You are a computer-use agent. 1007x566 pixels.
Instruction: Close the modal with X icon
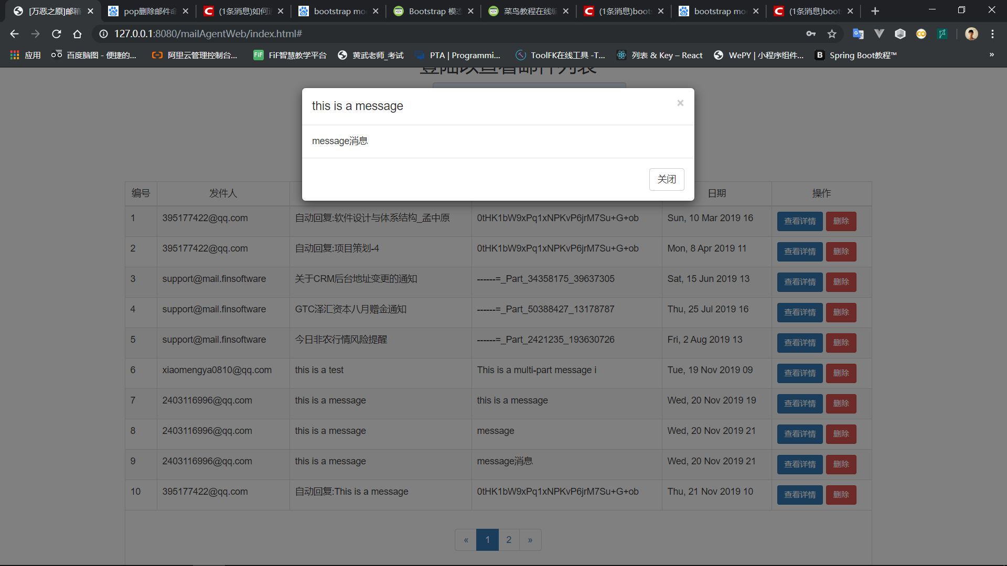click(680, 103)
